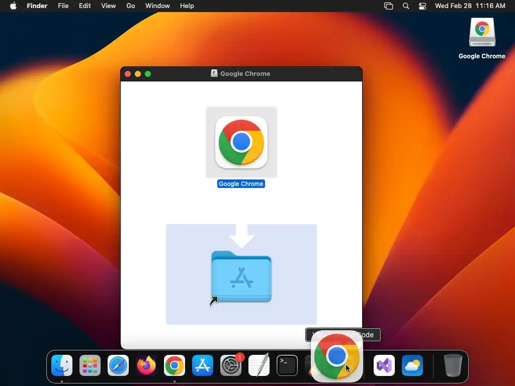Open the Go menu
The width and height of the screenshot is (515, 386).
pyautogui.click(x=131, y=6)
